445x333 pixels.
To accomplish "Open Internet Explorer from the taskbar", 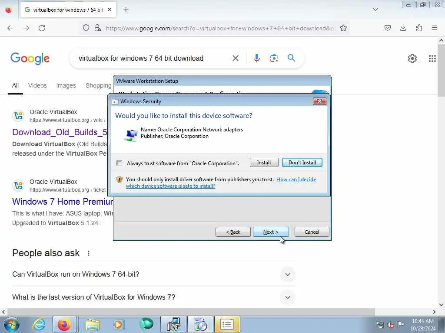I will coord(39,324).
